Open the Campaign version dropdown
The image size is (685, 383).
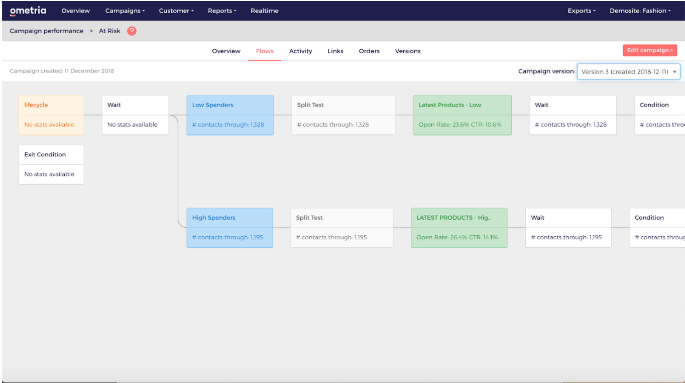[x=628, y=71]
